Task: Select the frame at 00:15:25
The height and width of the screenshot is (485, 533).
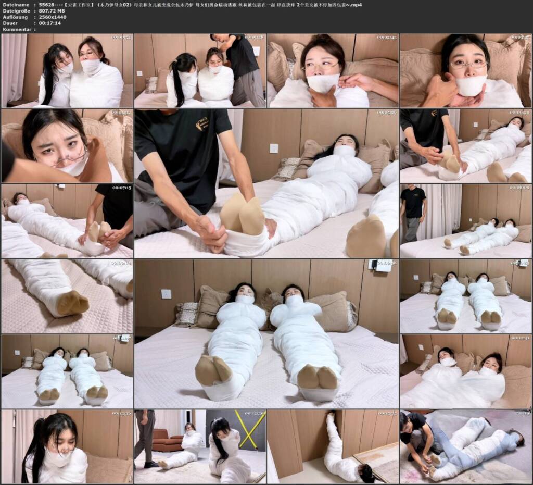Action: tap(333, 446)
